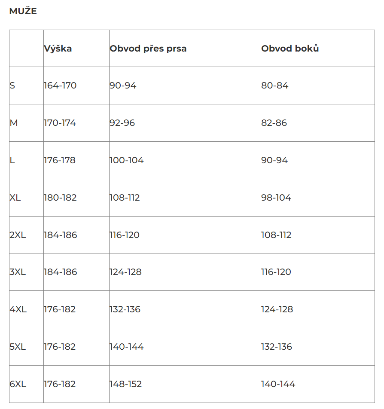Select the 4XL size label
The width and height of the screenshot is (384, 409).
18,309
